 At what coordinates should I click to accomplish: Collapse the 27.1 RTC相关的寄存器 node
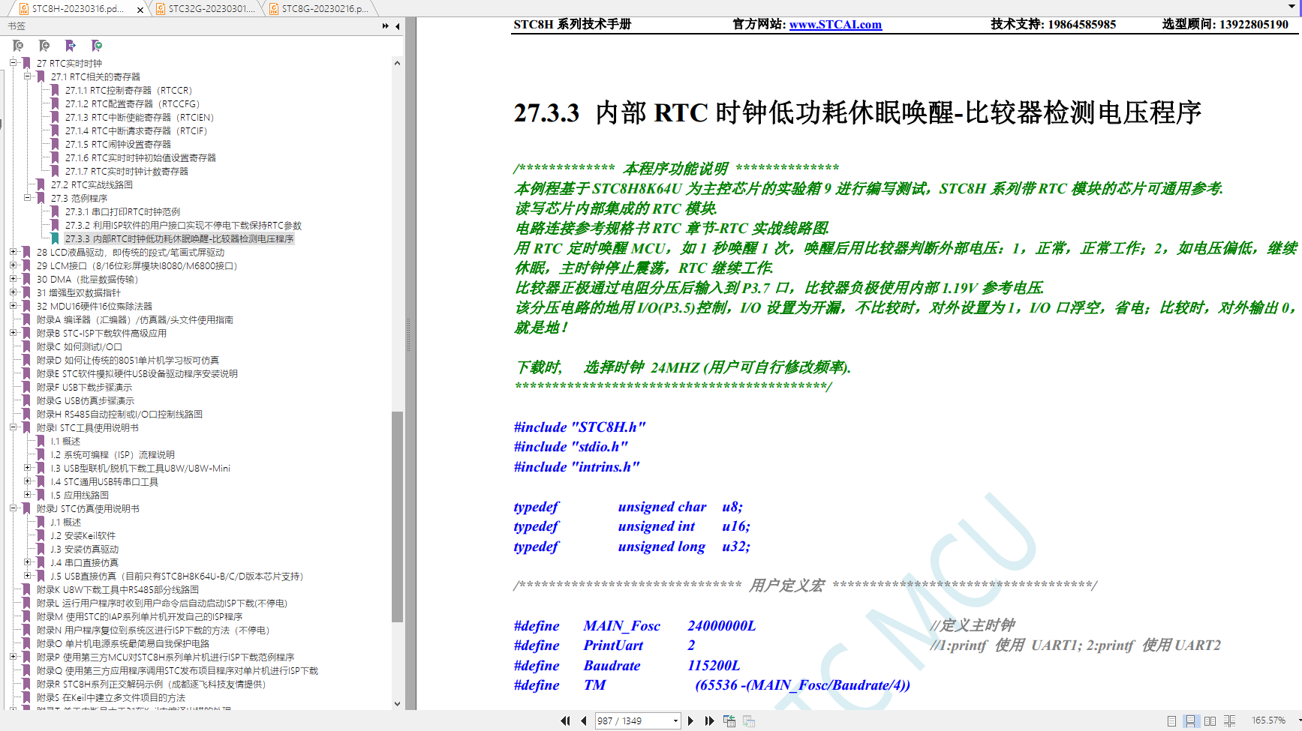tap(27, 76)
